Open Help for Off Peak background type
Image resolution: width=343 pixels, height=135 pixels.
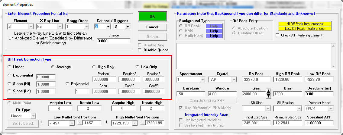(214, 26)
